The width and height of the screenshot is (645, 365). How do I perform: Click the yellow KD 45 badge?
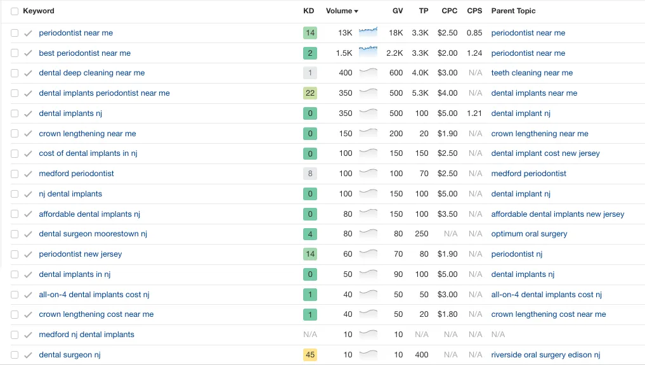coord(310,355)
